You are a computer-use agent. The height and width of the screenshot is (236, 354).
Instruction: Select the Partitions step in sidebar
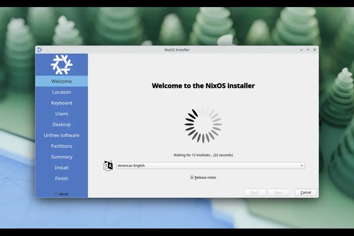point(61,146)
